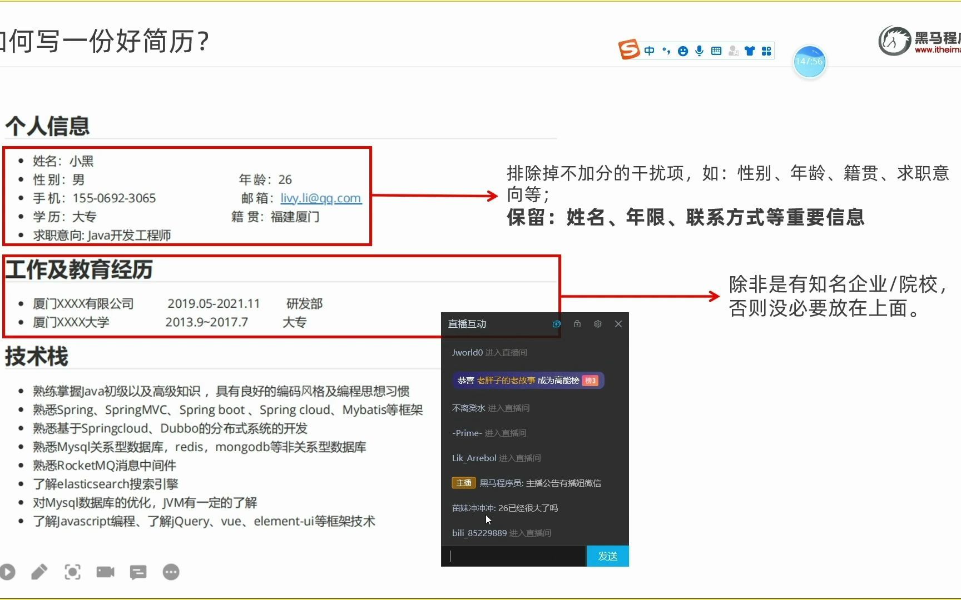
Task: Select chat user Jworld0
Action: [x=467, y=352]
